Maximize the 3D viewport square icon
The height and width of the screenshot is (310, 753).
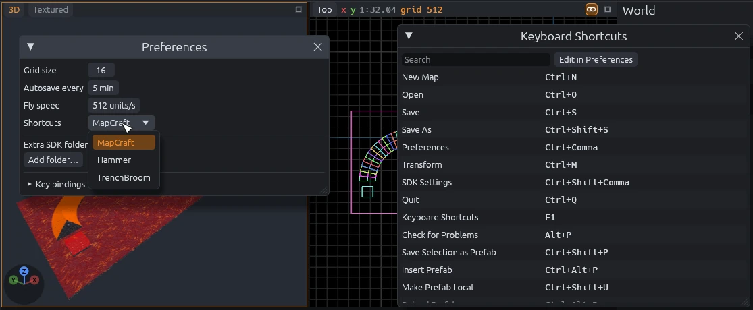tap(298, 9)
